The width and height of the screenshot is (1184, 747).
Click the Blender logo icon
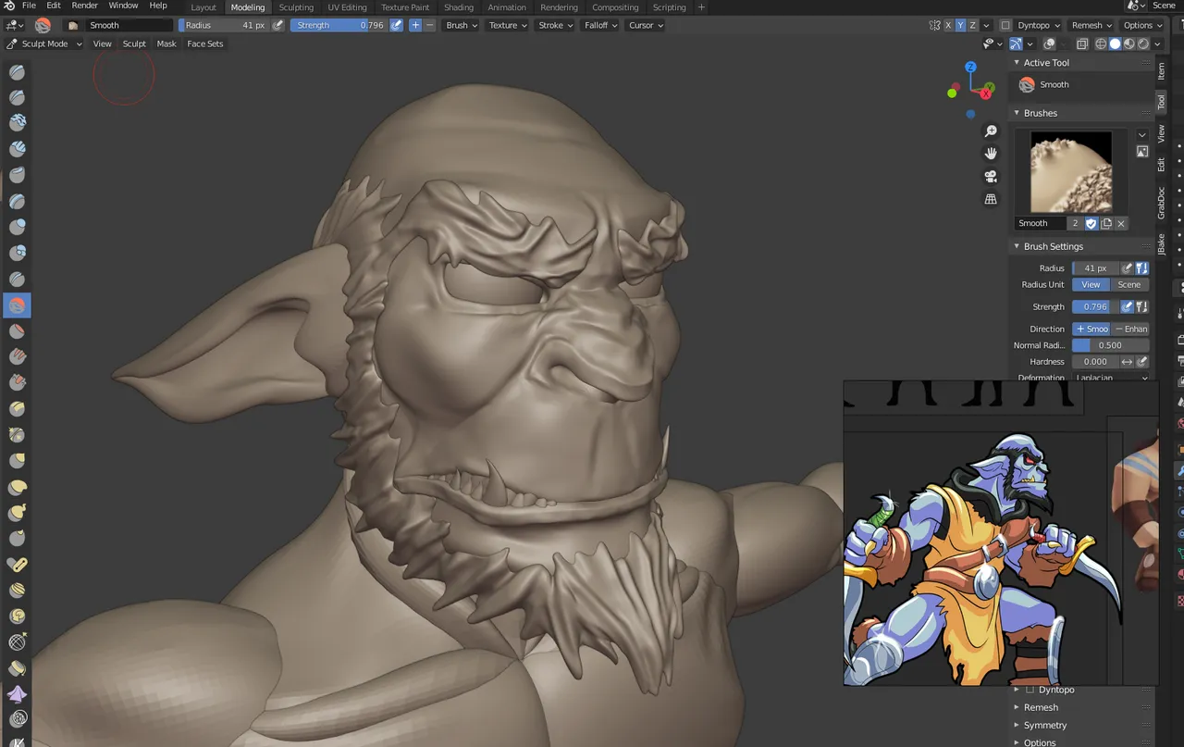(8, 6)
